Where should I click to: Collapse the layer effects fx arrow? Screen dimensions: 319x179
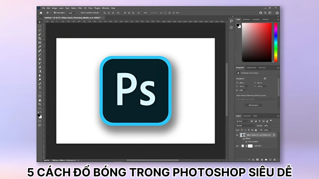point(277,135)
